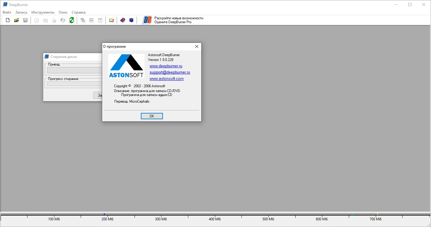Open the Справка menu
This screenshot has height=227, width=431.
79,12
